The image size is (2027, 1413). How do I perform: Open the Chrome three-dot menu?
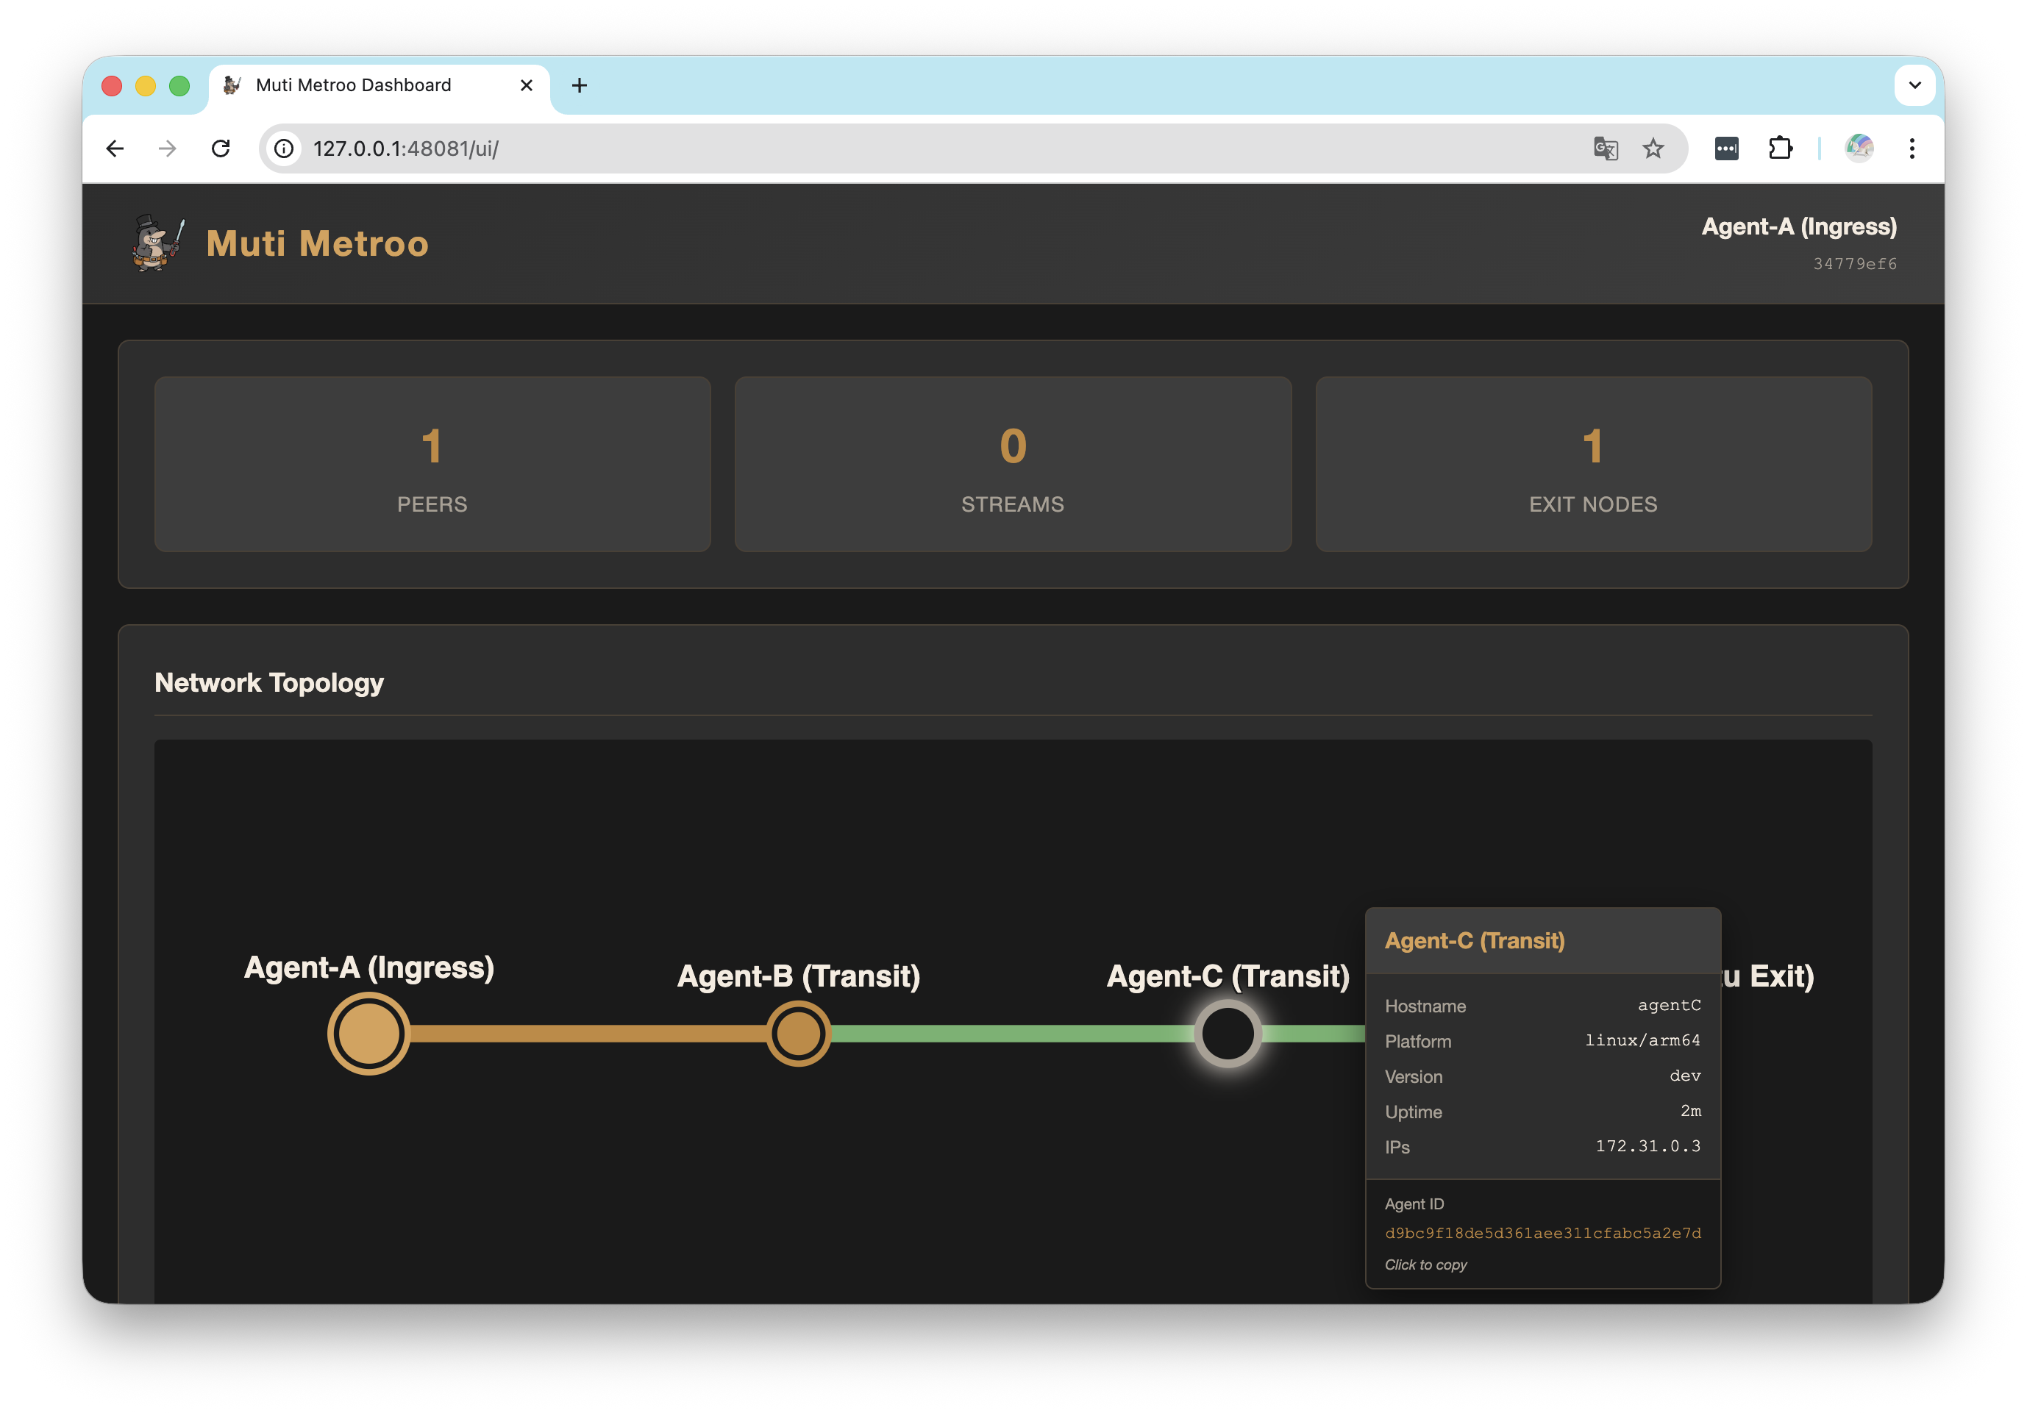[1913, 149]
